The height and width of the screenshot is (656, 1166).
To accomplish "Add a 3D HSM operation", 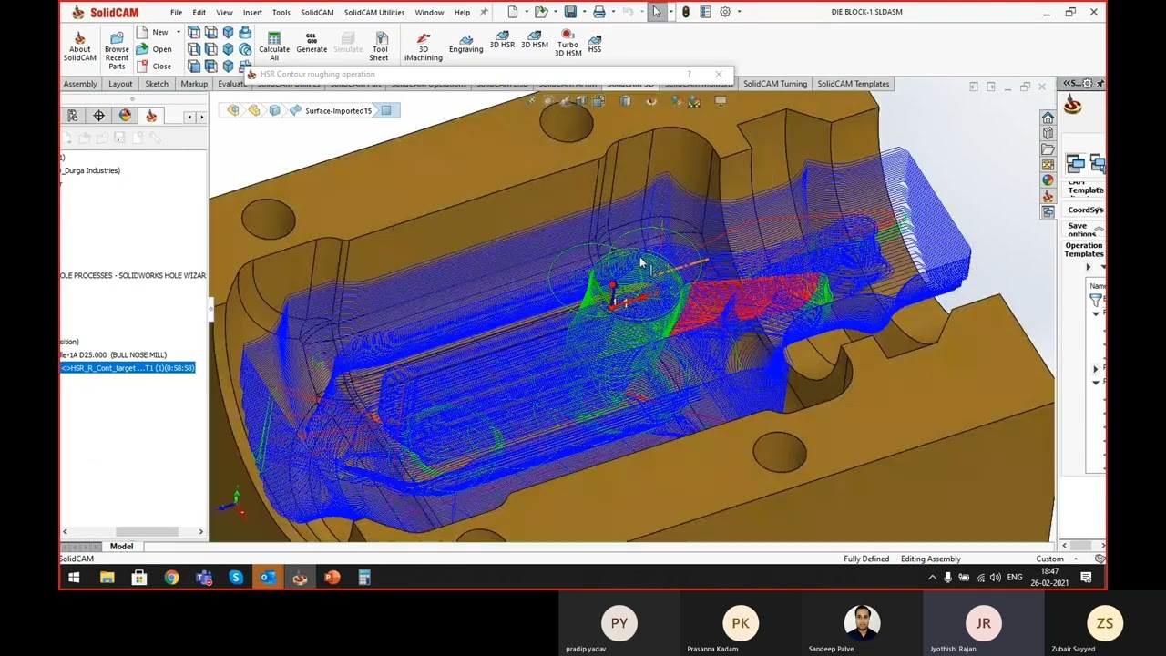I will [535, 40].
